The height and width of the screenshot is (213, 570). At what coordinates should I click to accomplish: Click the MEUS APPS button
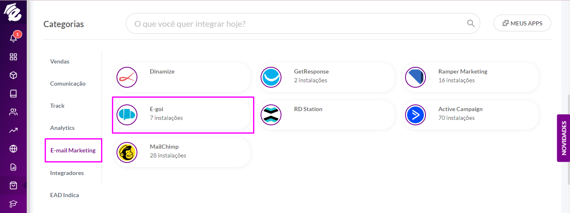point(522,23)
